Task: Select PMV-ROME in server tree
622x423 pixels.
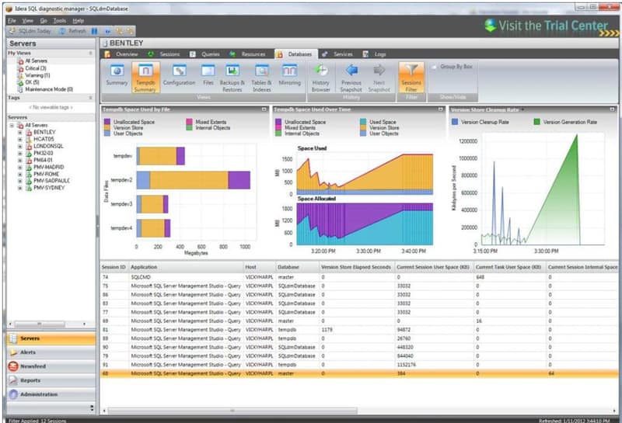Action: tap(46, 175)
